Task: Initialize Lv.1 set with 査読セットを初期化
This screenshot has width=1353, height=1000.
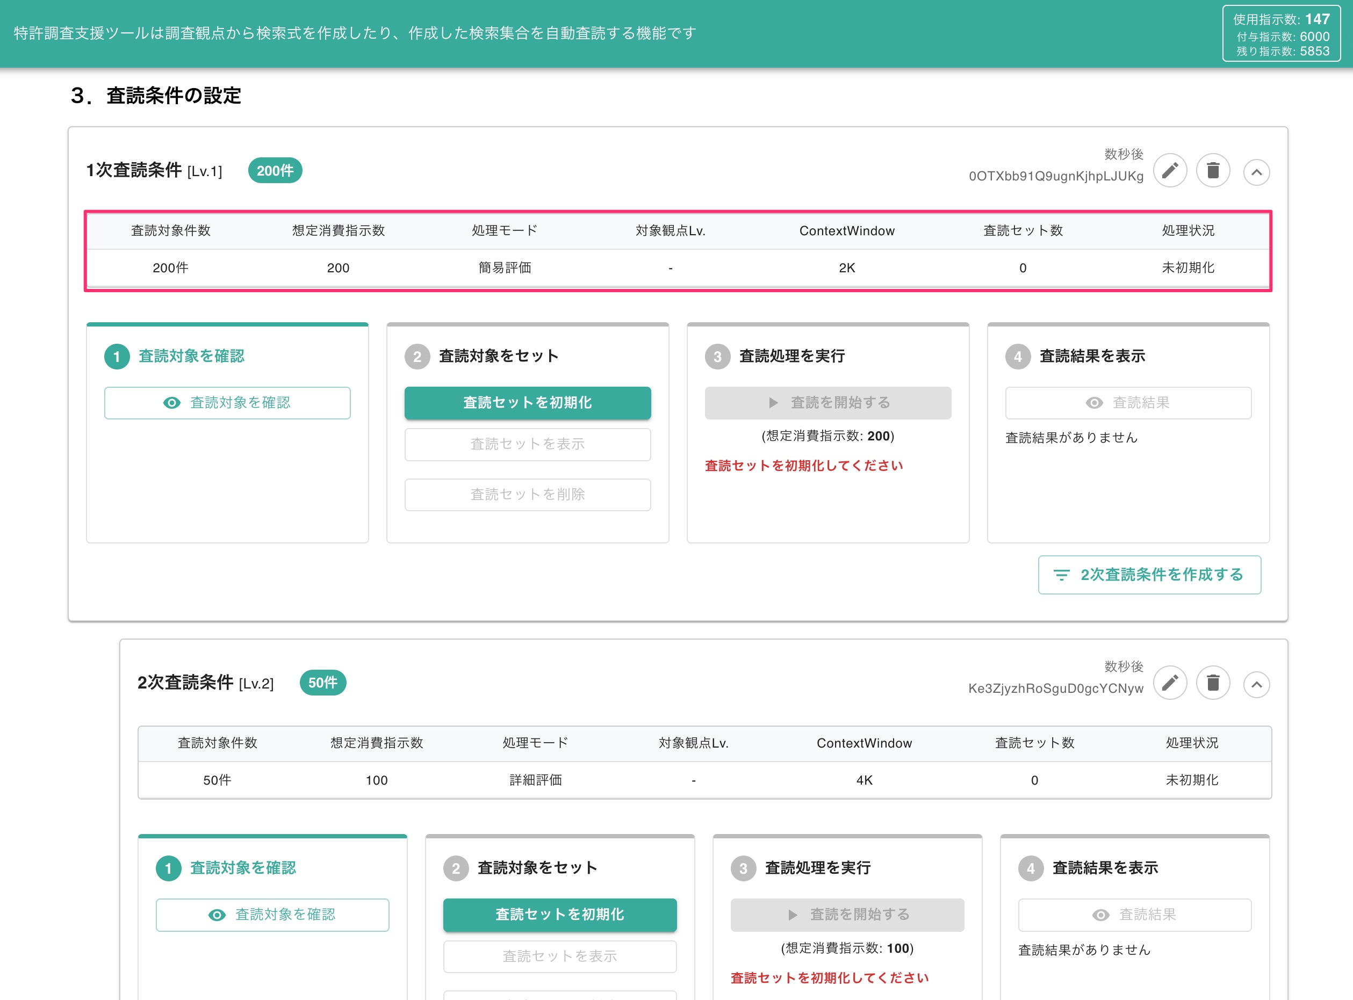Action: point(528,403)
